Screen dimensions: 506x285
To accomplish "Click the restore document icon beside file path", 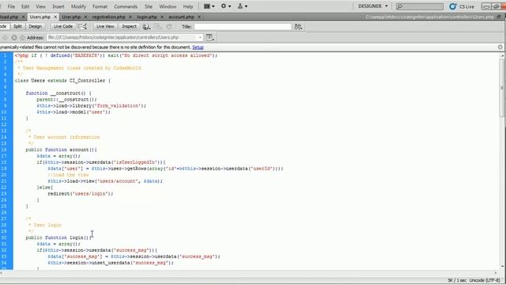I will (x=499, y=17).
